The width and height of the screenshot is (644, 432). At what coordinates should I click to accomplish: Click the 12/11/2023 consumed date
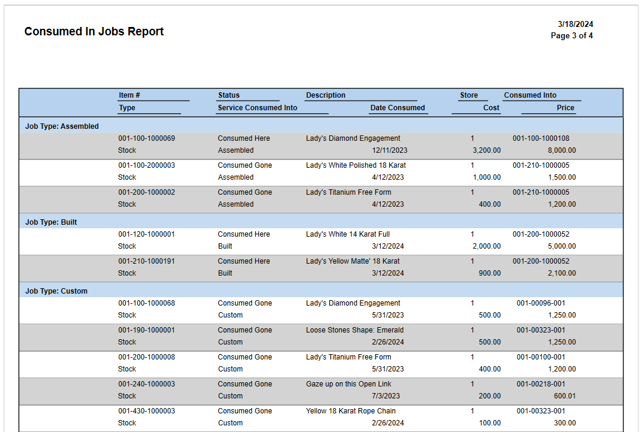(x=388, y=150)
